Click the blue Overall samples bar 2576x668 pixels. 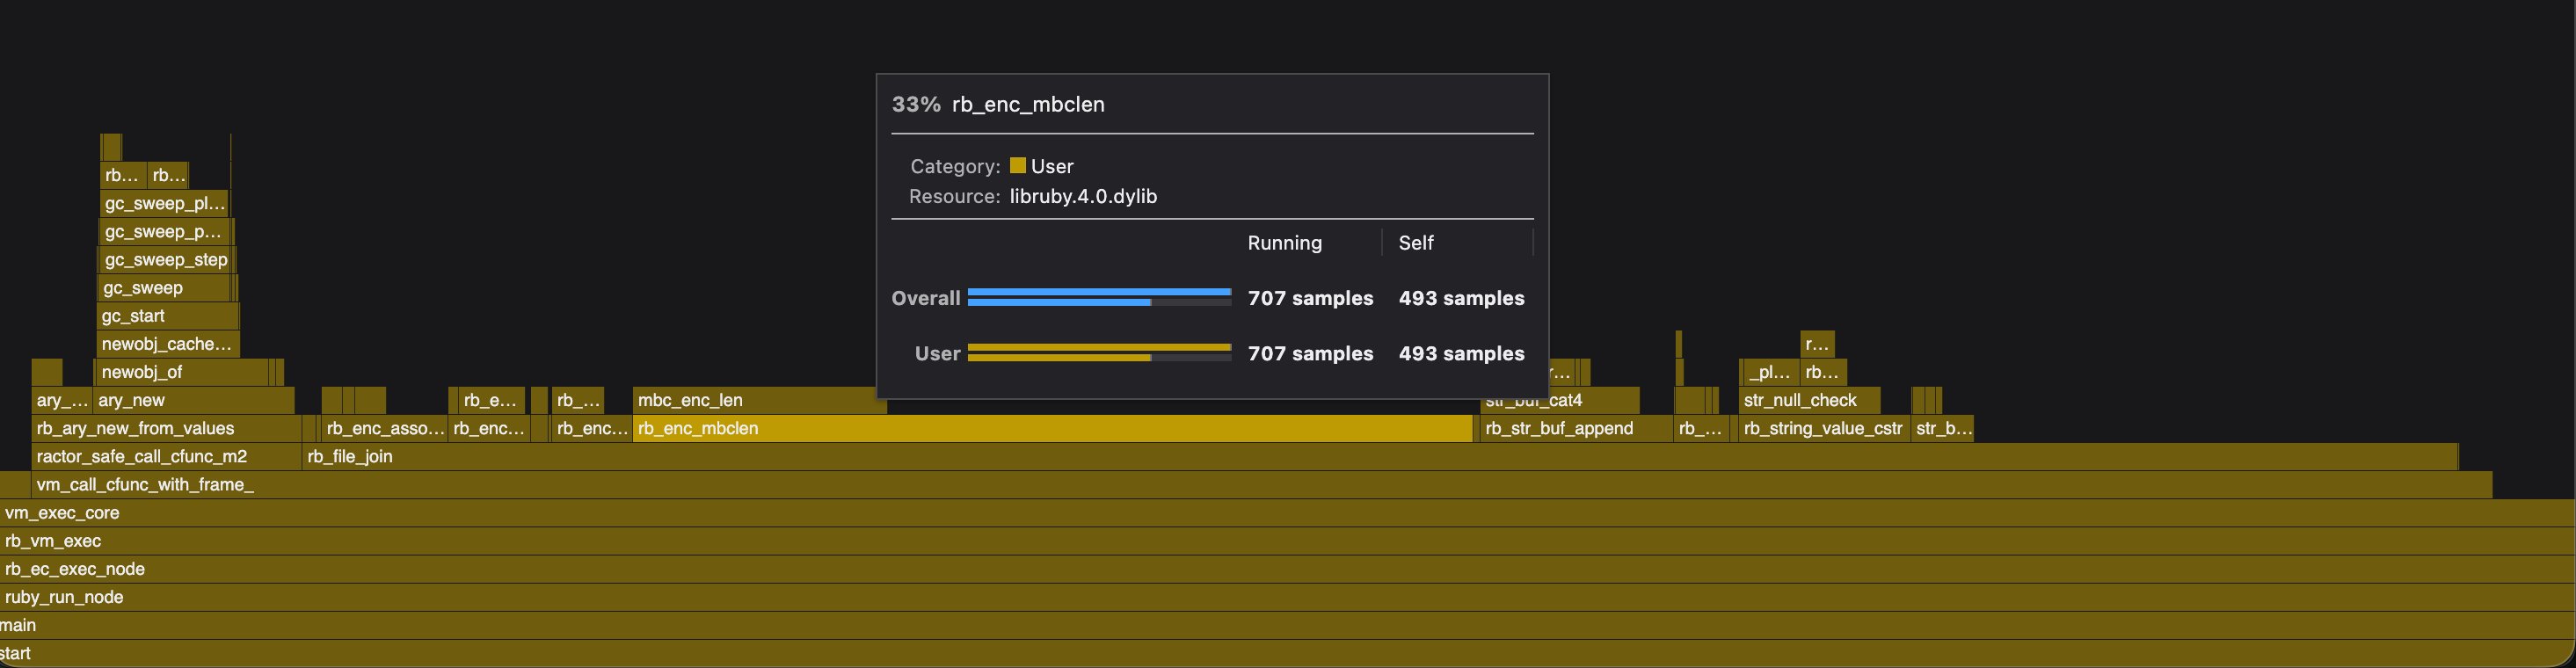click(x=1099, y=297)
